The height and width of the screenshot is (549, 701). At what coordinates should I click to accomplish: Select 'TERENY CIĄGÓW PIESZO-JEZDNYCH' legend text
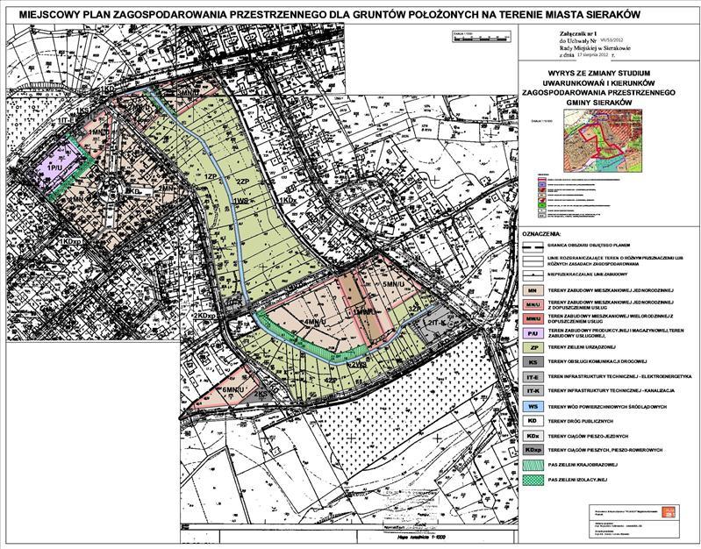[x=589, y=436]
